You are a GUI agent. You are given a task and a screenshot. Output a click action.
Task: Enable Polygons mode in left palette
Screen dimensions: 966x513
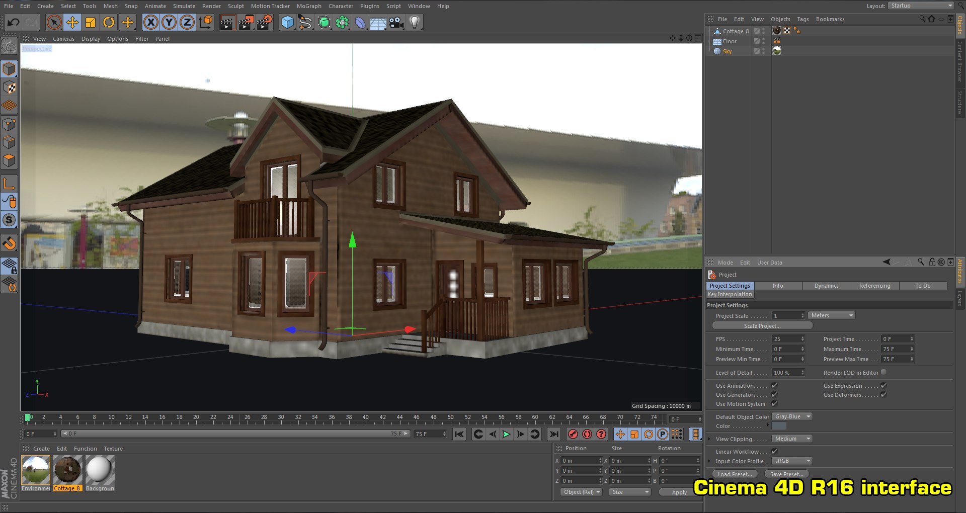pyautogui.click(x=10, y=160)
